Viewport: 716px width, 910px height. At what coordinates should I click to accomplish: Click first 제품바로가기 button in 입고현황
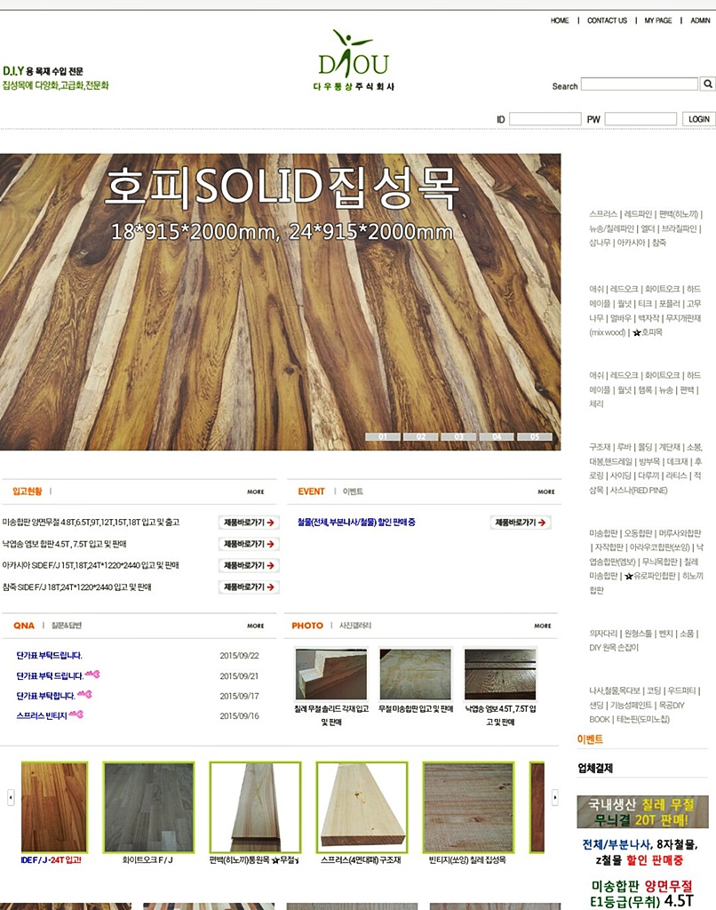(249, 523)
